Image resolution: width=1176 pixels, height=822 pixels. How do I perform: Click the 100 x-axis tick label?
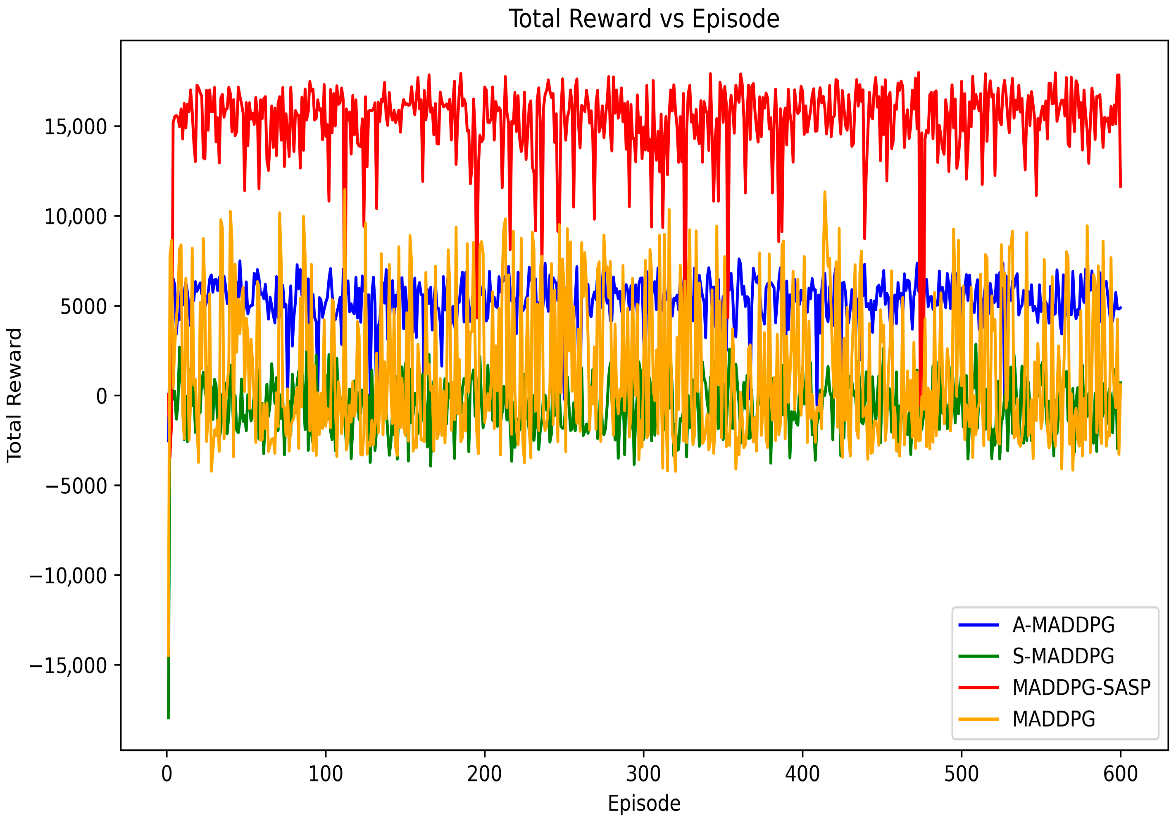[325, 774]
